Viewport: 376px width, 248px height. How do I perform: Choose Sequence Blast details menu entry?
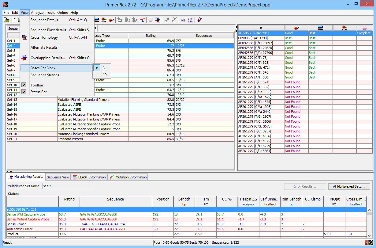point(57,30)
